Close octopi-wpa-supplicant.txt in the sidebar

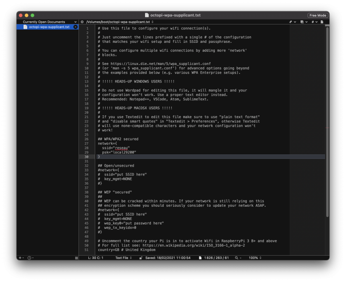point(76,27)
